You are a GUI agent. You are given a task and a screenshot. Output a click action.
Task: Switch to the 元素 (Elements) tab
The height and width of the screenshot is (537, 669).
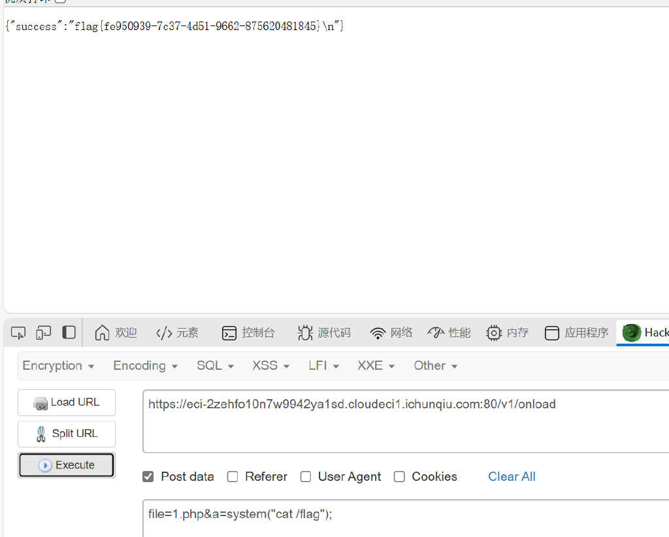pos(177,333)
